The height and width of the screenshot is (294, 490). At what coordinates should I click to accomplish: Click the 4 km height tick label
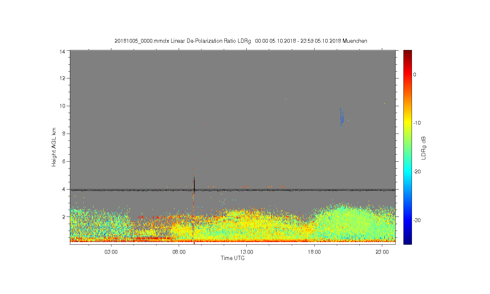(64, 189)
